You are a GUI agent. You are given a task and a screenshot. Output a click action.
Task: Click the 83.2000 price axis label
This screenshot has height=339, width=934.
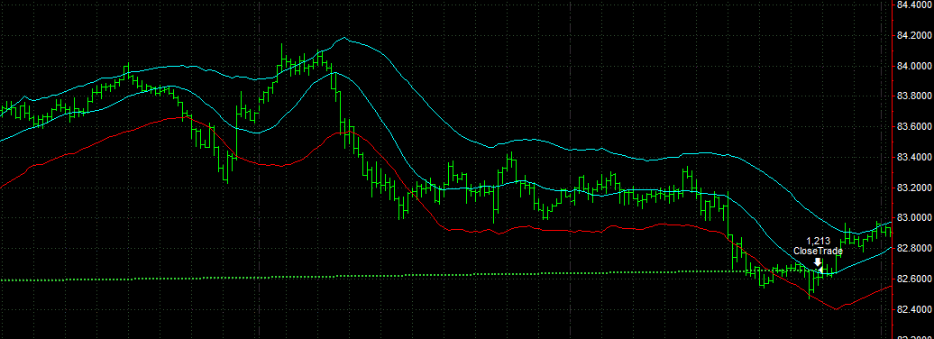pos(914,188)
